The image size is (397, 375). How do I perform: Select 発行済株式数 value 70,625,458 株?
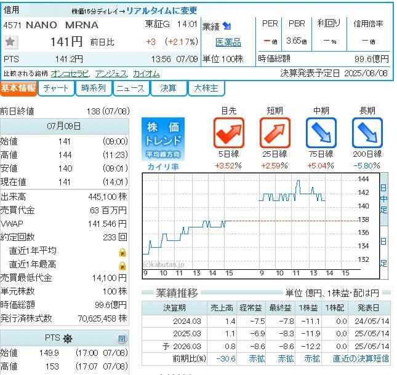pyautogui.click(x=102, y=318)
